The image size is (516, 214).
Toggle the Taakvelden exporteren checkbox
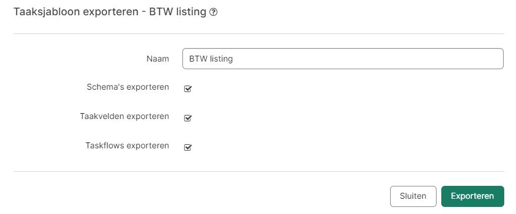point(188,118)
